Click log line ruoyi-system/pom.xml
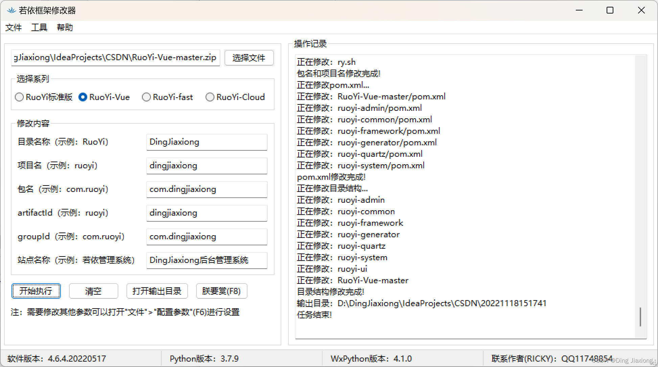 click(x=361, y=166)
